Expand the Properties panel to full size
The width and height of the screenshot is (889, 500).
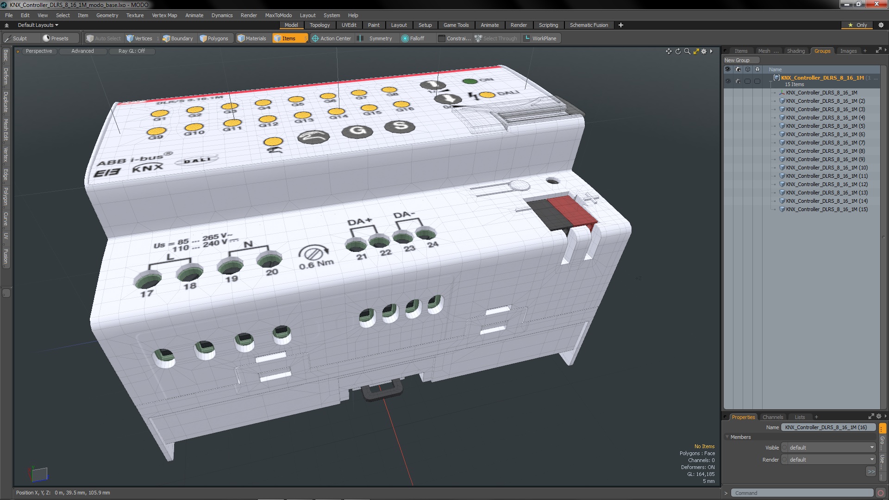pyautogui.click(x=871, y=416)
